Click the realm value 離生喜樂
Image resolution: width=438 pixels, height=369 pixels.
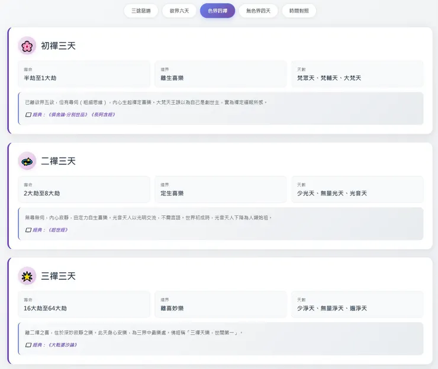click(x=172, y=78)
